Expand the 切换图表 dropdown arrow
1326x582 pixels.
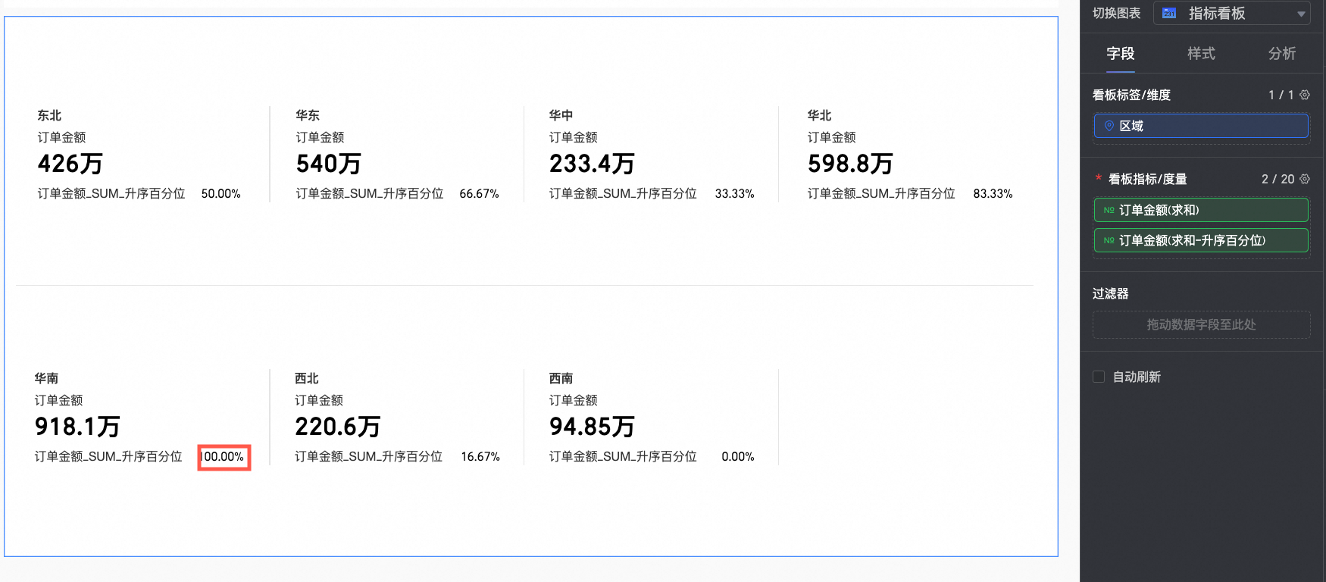click(x=1301, y=14)
